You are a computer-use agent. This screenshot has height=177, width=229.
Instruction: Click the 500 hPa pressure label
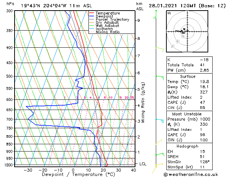[x=10, y=76]
